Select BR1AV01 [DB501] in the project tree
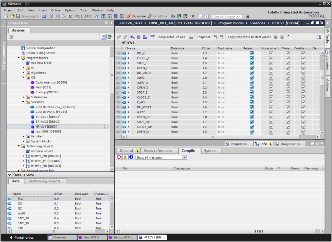 tap(48, 117)
